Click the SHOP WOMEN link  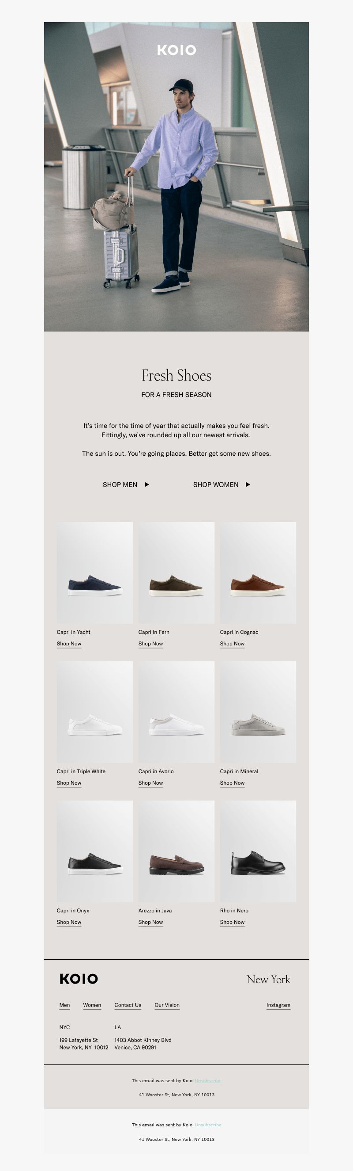[x=215, y=484]
